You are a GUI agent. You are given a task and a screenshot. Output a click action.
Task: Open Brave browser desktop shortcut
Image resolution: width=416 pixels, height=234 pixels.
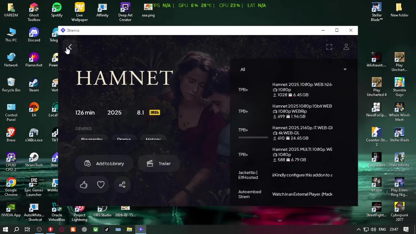click(11, 135)
